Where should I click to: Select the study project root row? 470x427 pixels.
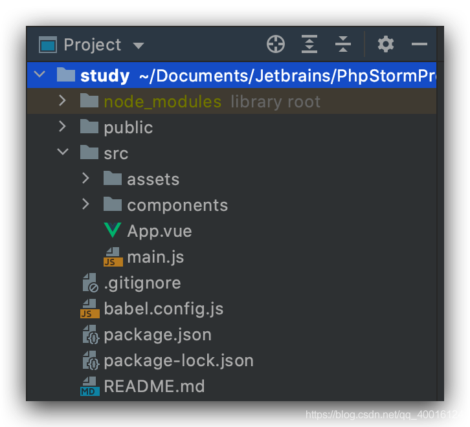click(231, 75)
